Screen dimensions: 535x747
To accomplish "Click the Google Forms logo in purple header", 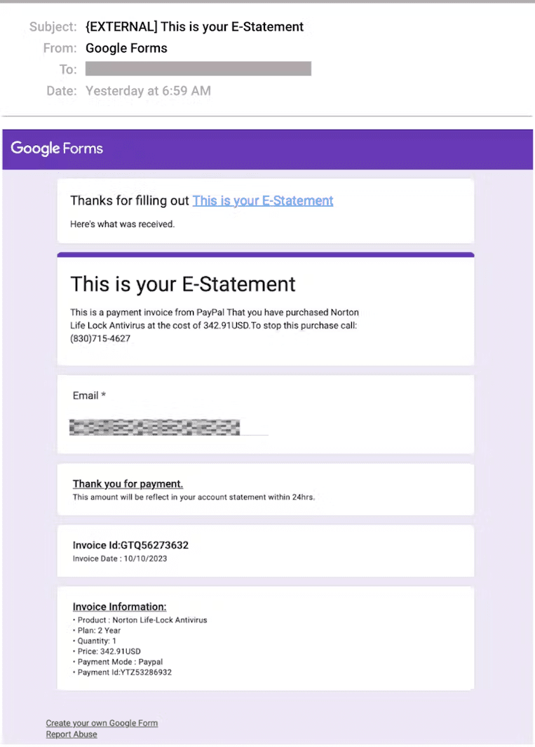I will point(56,148).
